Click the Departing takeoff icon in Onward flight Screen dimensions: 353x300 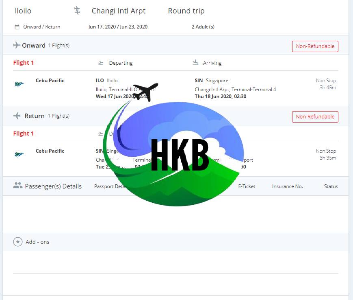[101, 63]
